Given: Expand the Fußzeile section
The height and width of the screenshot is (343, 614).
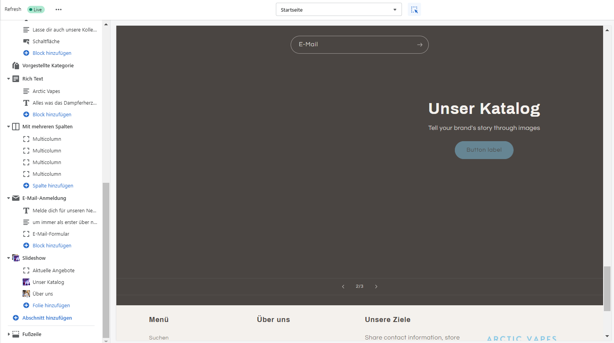Looking at the screenshot, I should click(x=9, y=334).
